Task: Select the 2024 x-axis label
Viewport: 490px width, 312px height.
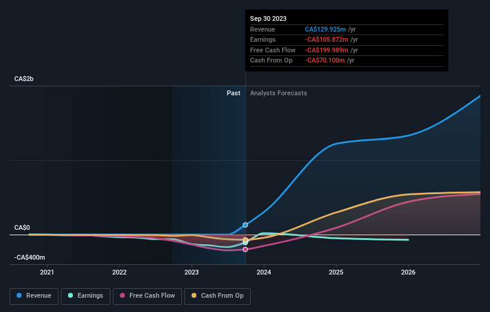Action: (264, 273)
